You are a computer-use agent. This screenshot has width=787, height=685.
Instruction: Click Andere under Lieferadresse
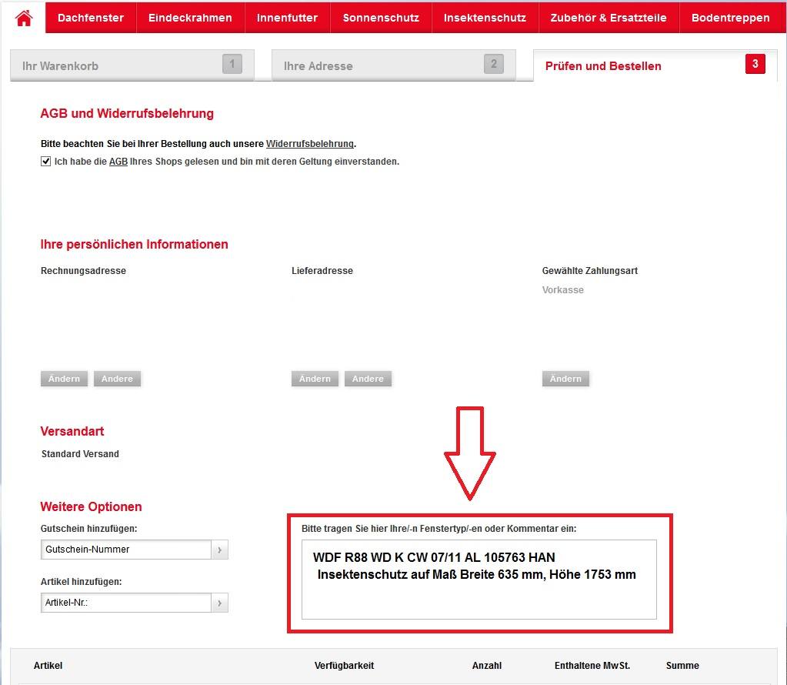[368, 379]
